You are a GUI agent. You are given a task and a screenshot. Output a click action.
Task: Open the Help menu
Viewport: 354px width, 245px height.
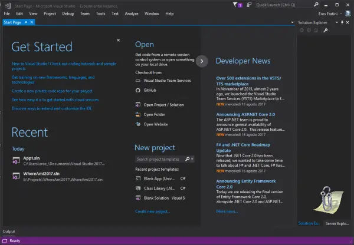pos(169,14)
